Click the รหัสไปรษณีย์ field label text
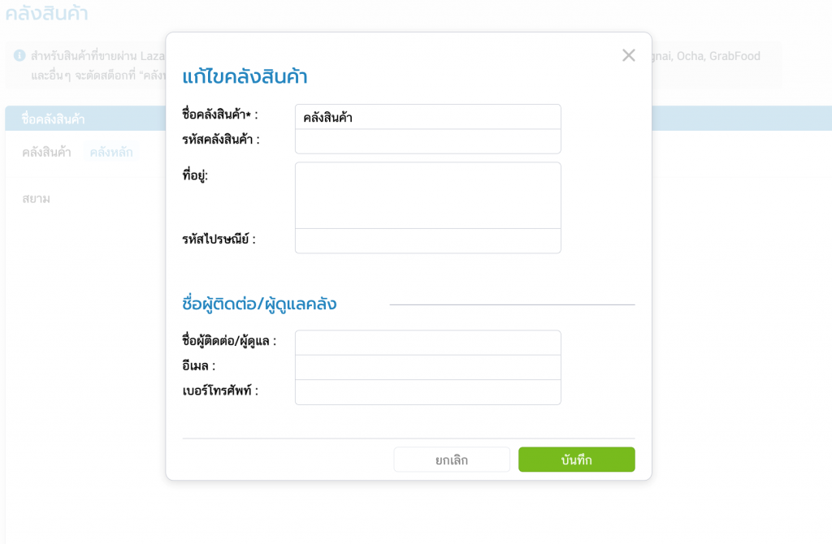 [219, 240]
